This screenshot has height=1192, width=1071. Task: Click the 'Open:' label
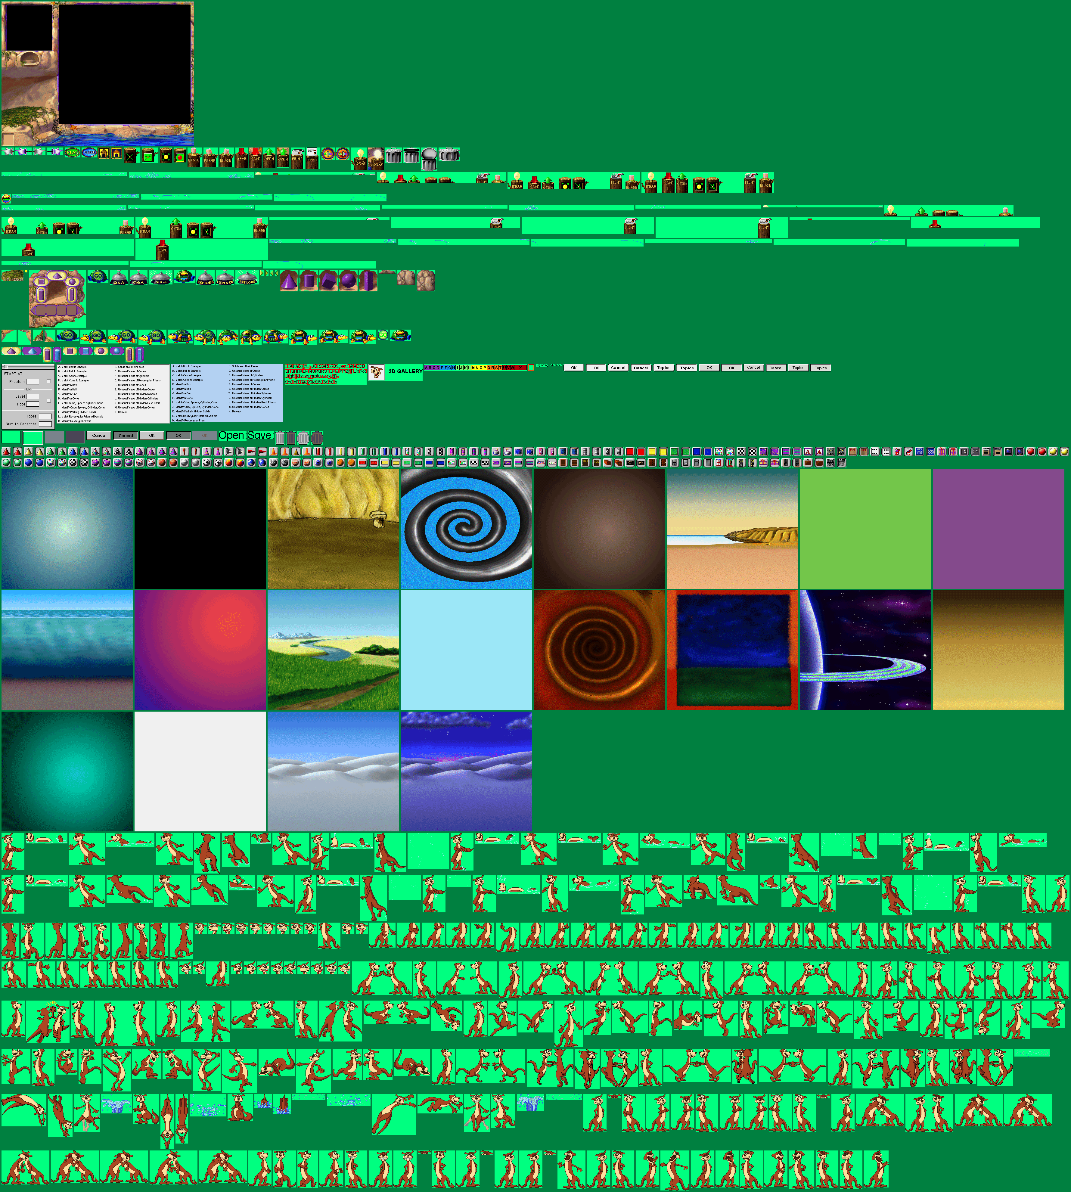[x=232, y=435]
